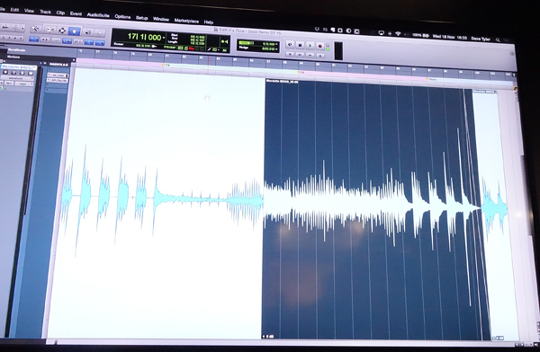Select the Zoomer tool
This screenshot has height=352, width=540.
(34, 29)
